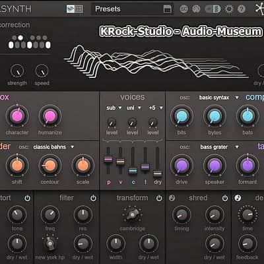
Task: Click the dry / wet knob under tone
Action: (x=17, y=244)
